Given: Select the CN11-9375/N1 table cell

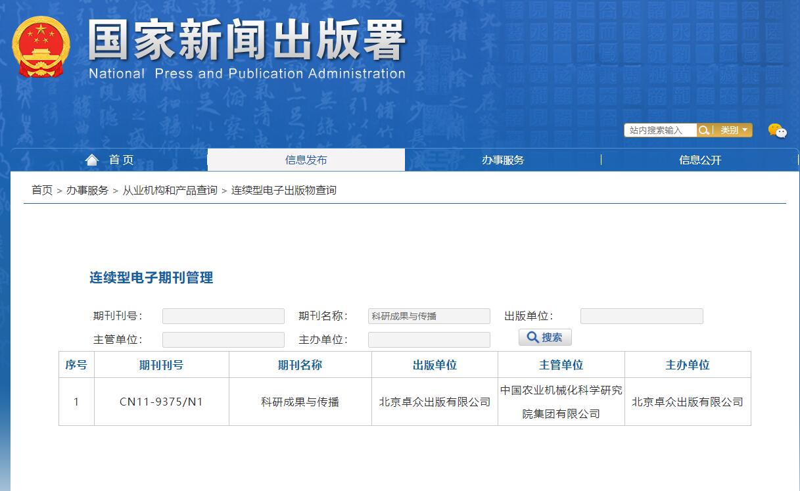Looking at the screenshot, I should (x=161, y=402).
